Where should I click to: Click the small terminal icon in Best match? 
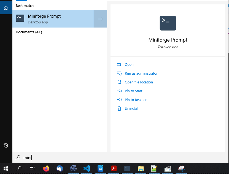[20, 18]
